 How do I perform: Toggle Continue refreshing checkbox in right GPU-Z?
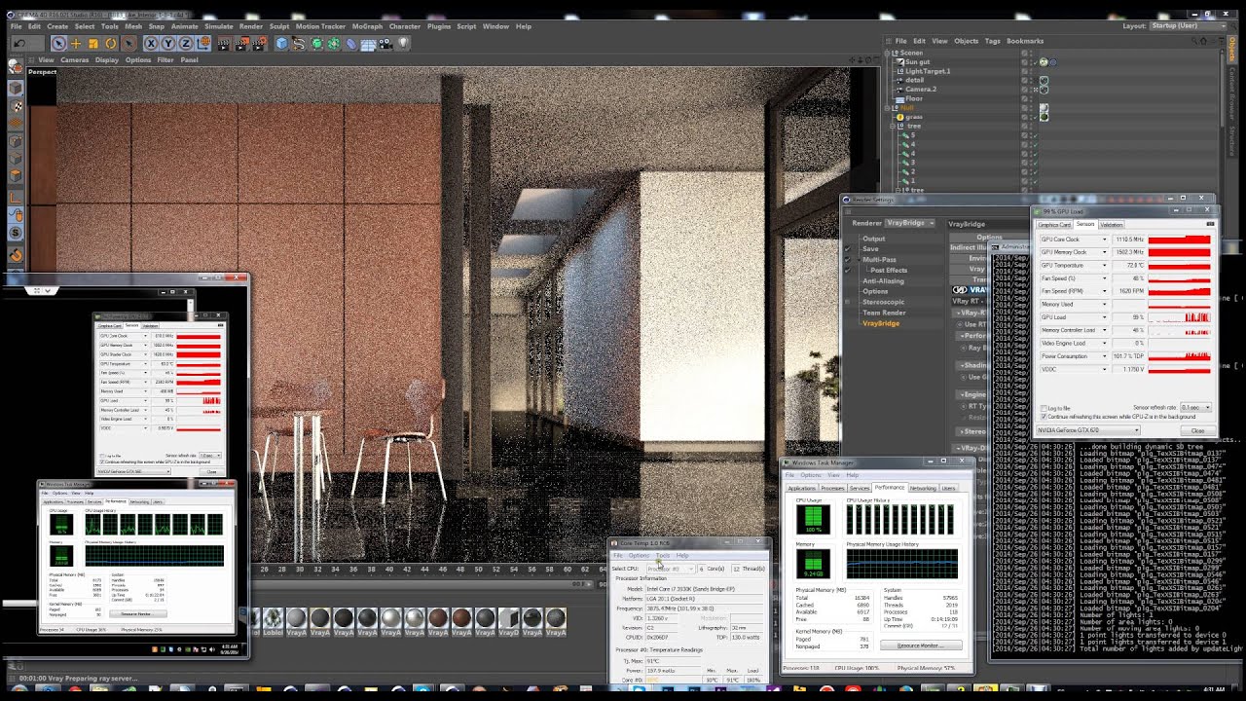tap(1044, 417)
